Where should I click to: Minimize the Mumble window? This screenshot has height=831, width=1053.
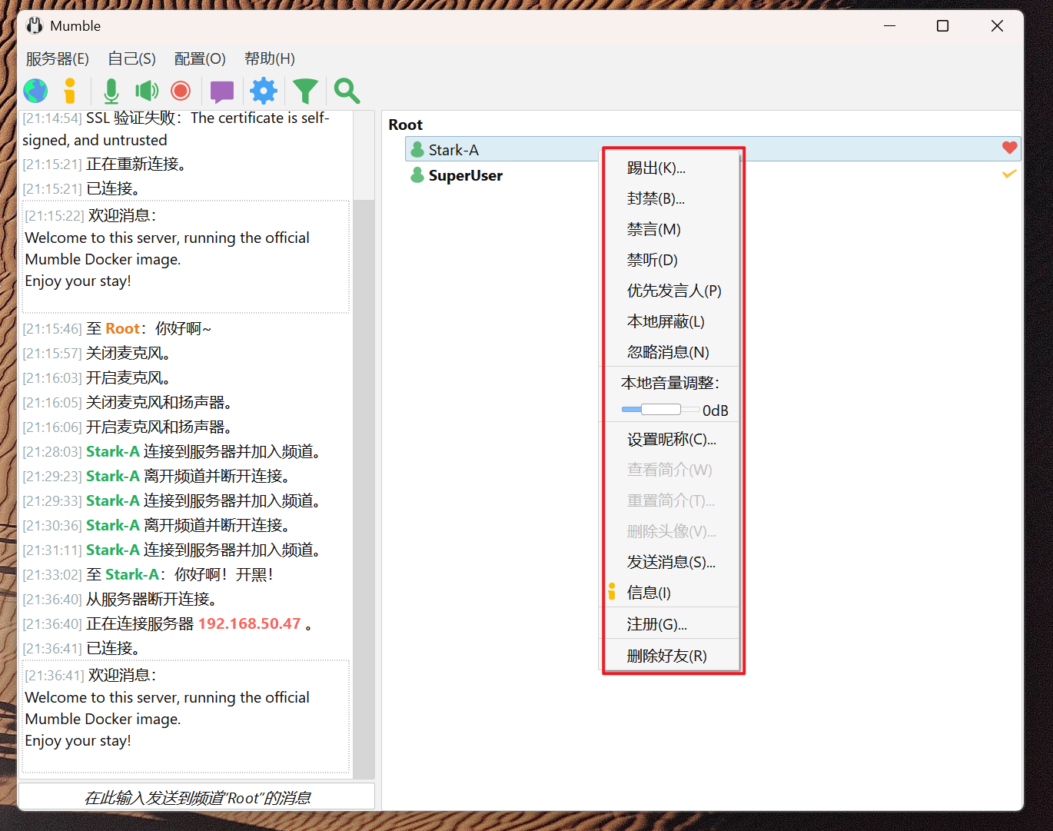(889, 26)
